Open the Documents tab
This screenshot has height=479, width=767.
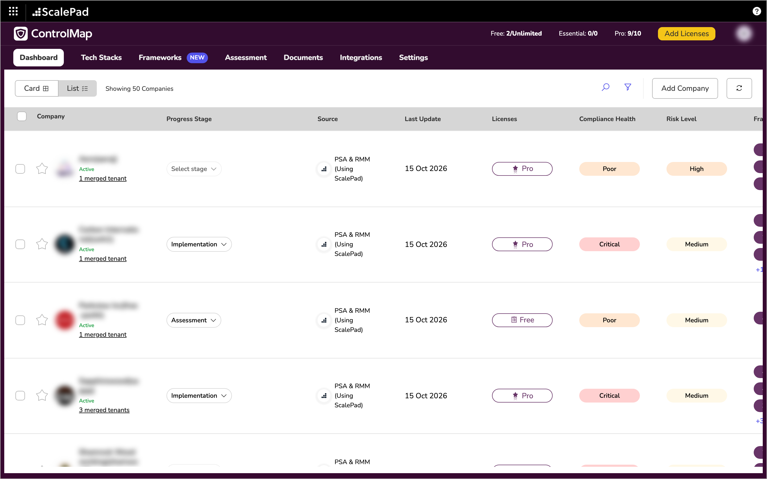[303, 58]
